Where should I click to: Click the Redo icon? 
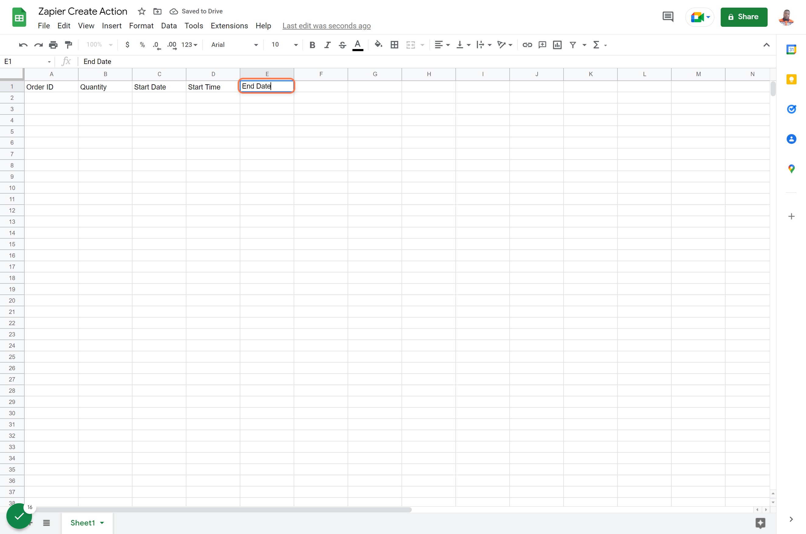coord(38,45)
